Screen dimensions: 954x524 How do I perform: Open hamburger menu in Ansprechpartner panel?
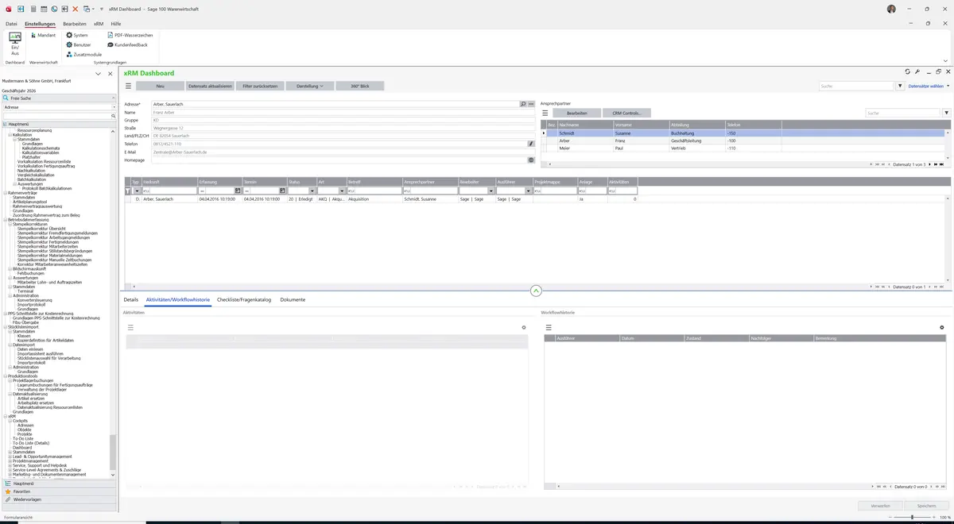pyautogui.click(x=545, y=113)
